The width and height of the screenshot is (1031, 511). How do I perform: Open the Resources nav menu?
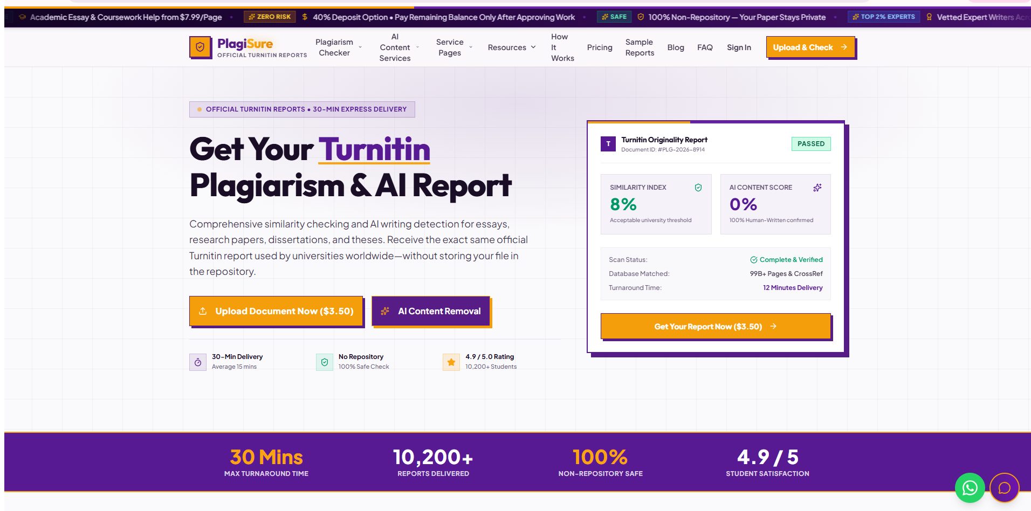point(507,47)
